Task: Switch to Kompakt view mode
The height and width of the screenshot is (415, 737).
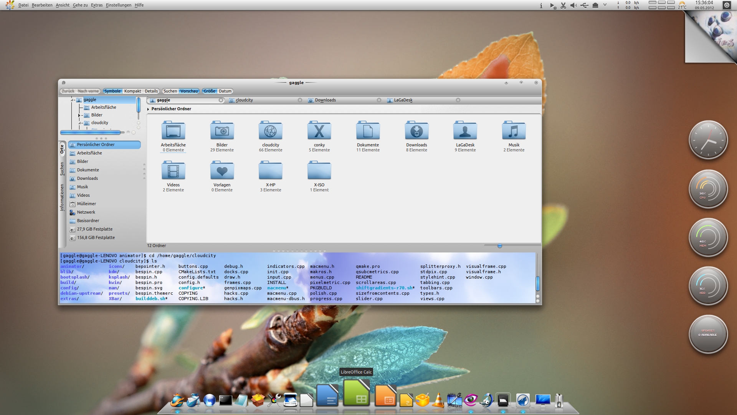Action: [133, 91]
